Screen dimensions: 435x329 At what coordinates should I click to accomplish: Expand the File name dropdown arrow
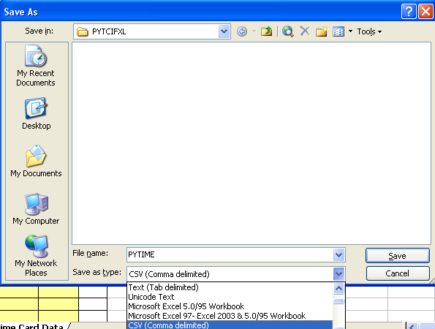338,254
